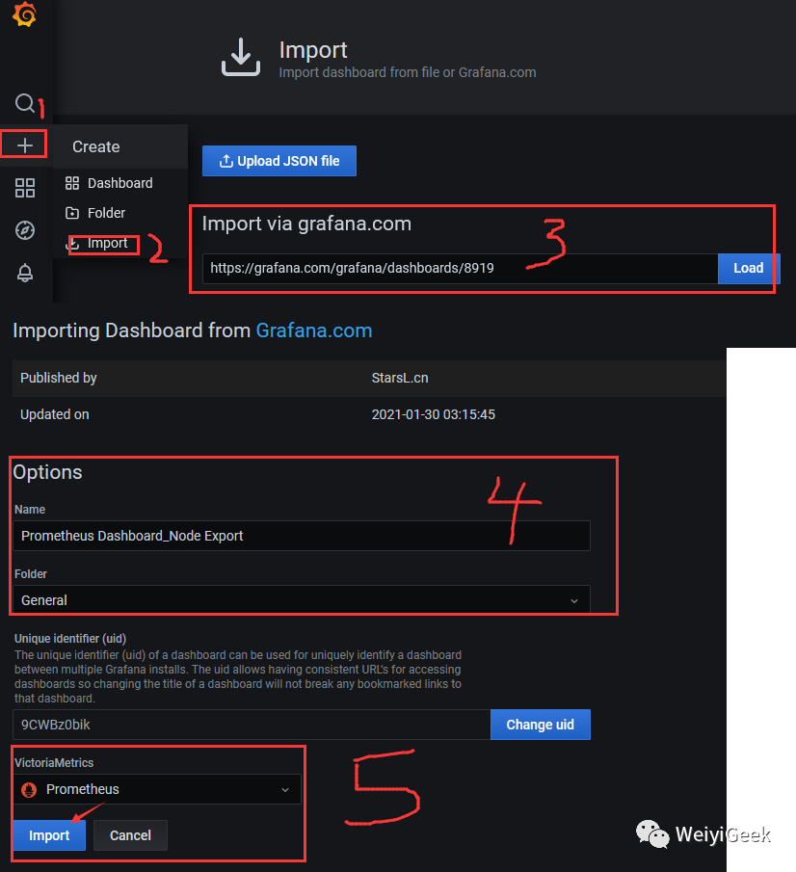Click the Prometheus flame icon in data source selector

click(x=29, y=789)
